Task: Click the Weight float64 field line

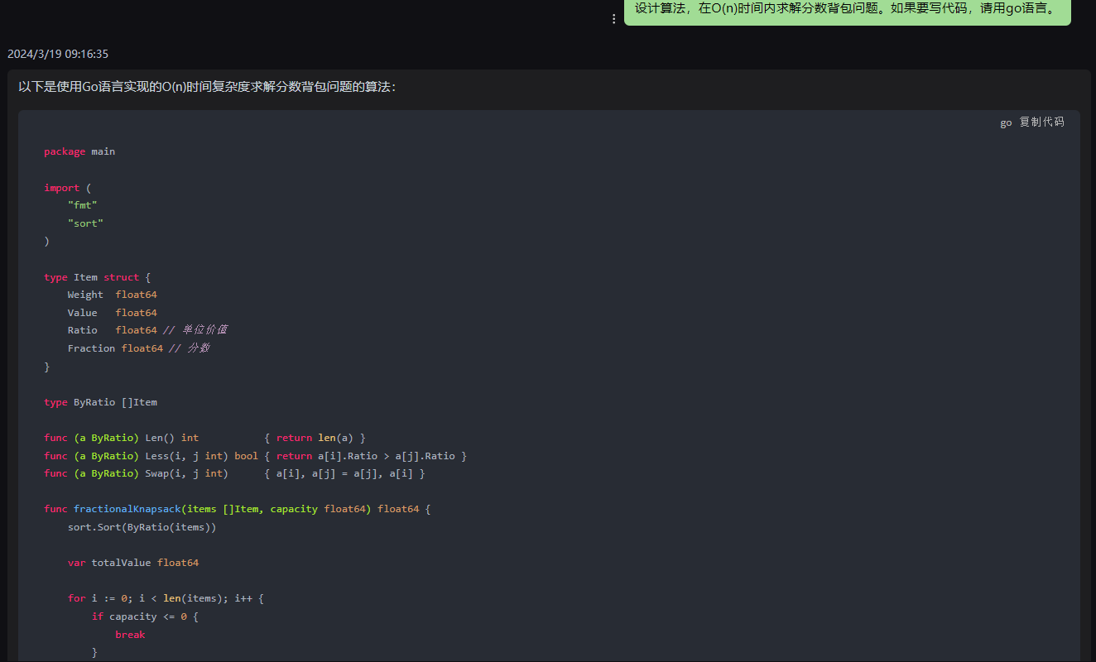Action: point(113,295)
